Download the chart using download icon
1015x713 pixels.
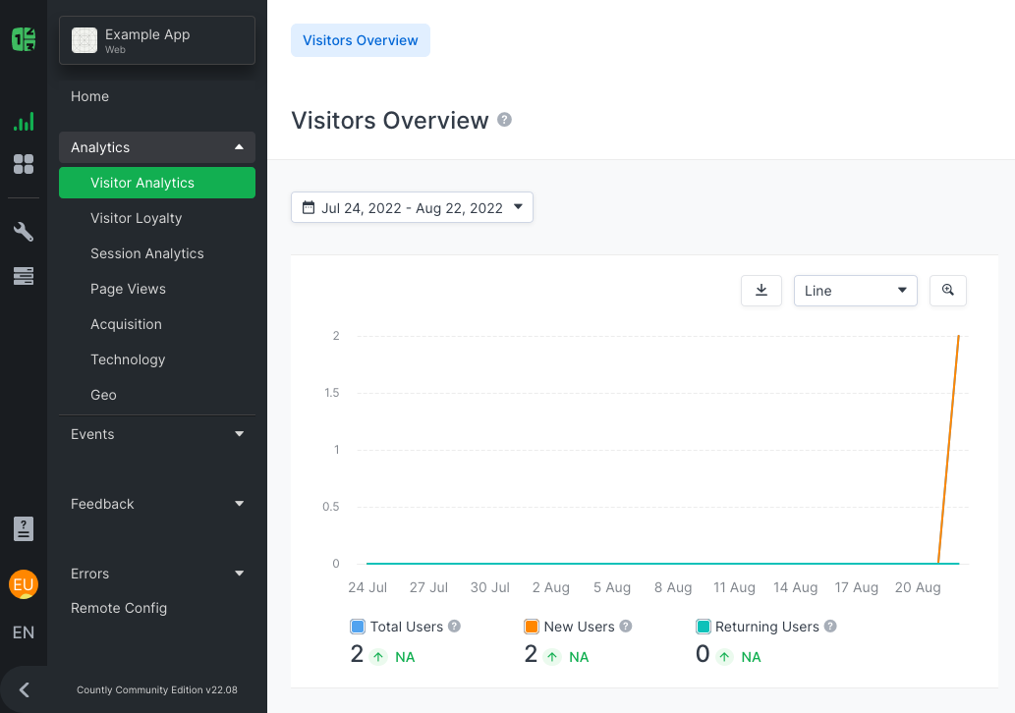pyautogui.click(x=761, y=291)
